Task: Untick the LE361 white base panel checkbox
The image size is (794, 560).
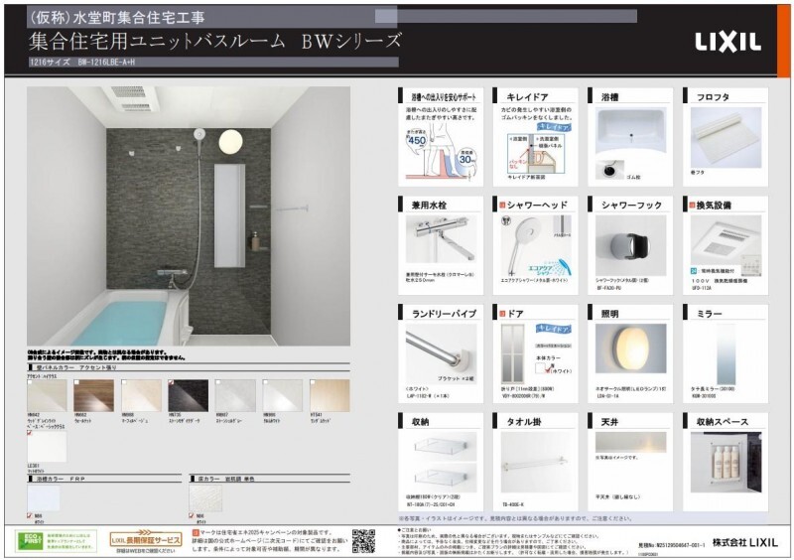Action: click(x=30, y=433)
